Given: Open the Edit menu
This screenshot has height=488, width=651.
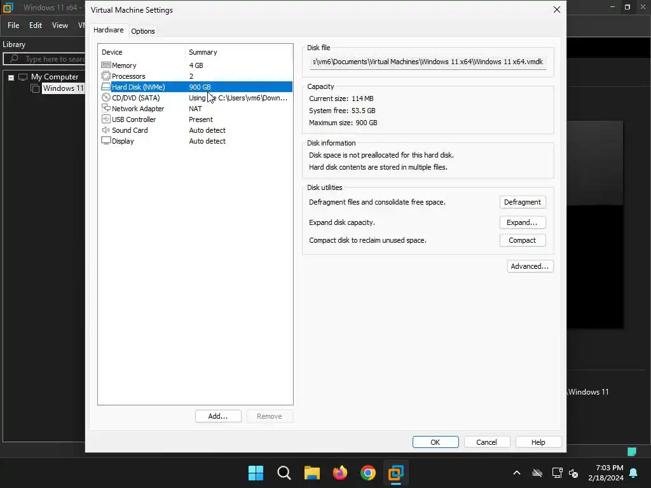Looking at the screenshot, I should coord(36,25).
